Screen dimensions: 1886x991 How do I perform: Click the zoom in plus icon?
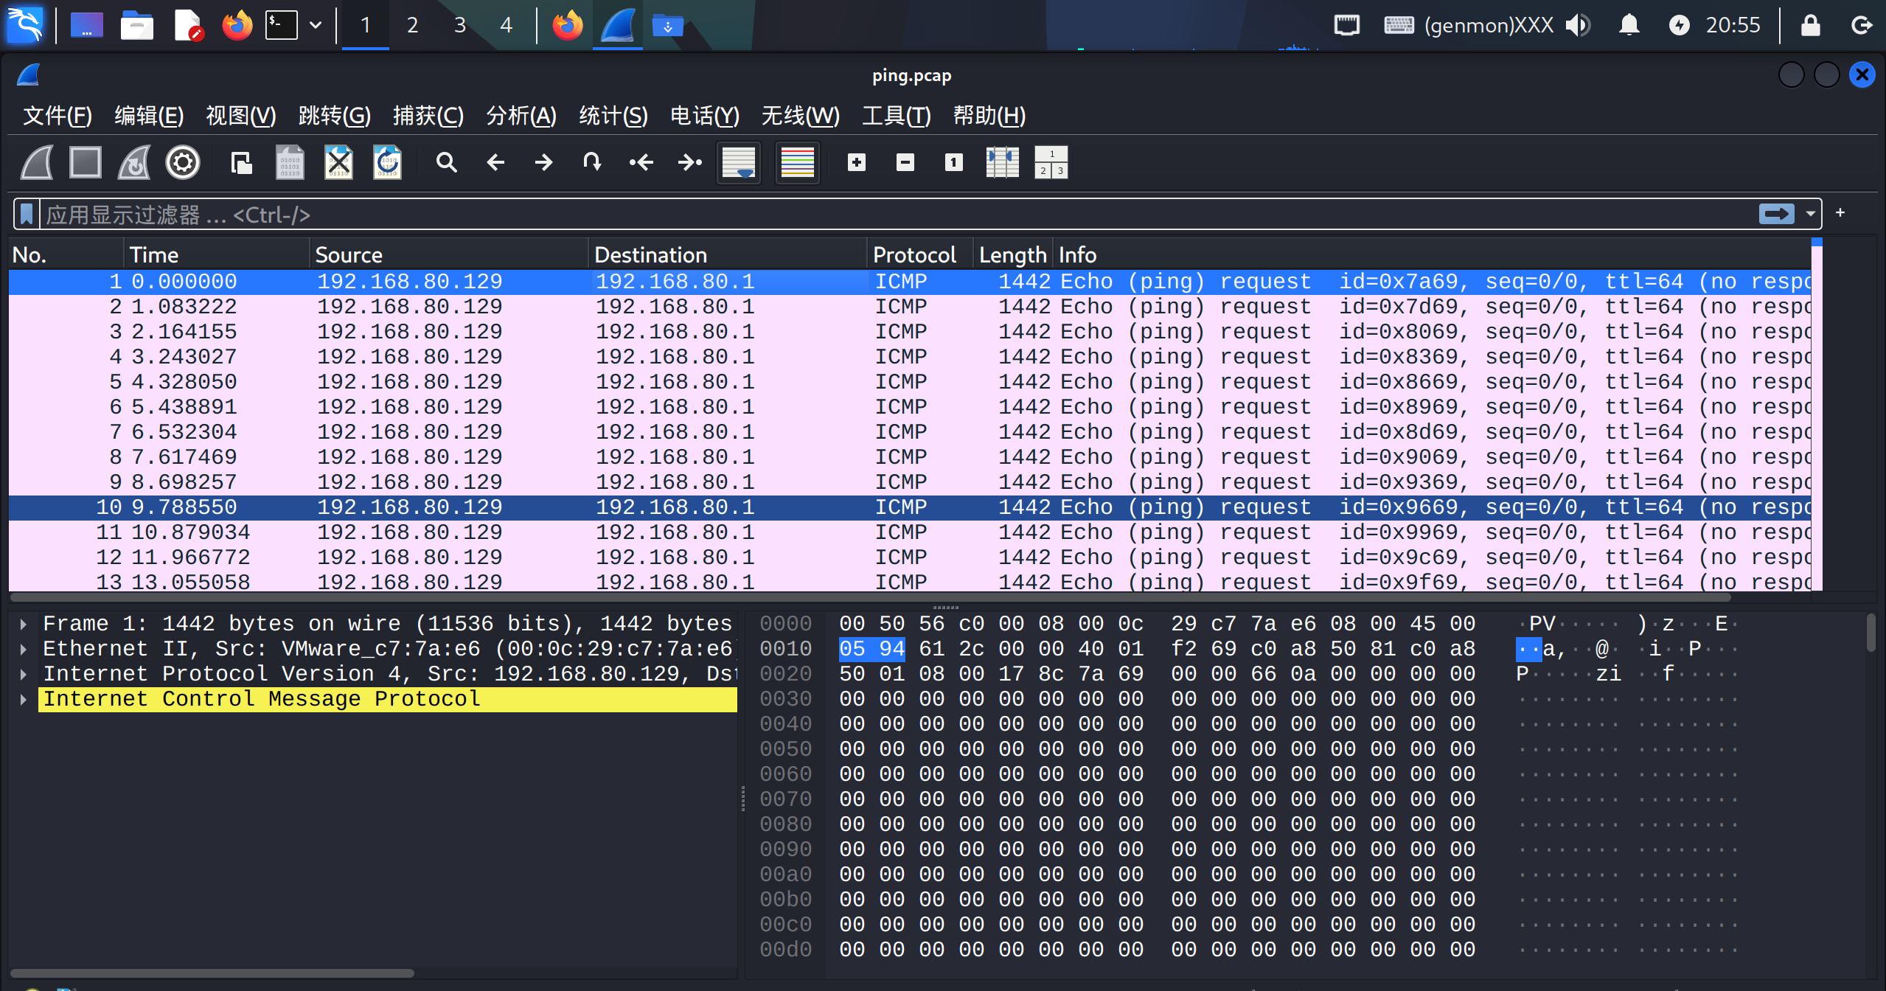(856, 162)
